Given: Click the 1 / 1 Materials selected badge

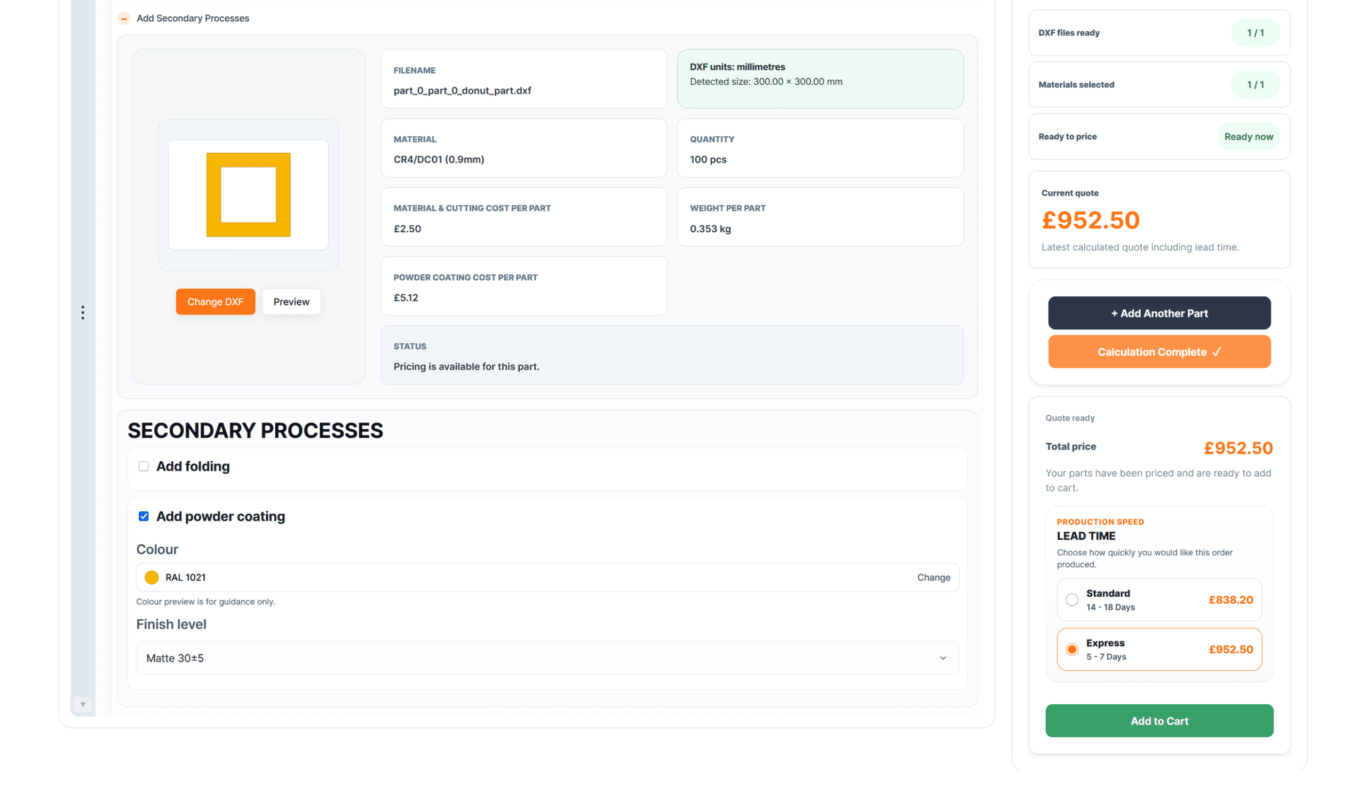Looking at the screenshot, I should 1255,84.
